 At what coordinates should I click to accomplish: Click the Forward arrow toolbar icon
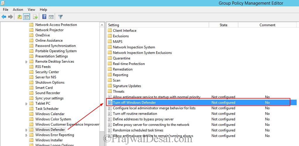coord(11,17)
